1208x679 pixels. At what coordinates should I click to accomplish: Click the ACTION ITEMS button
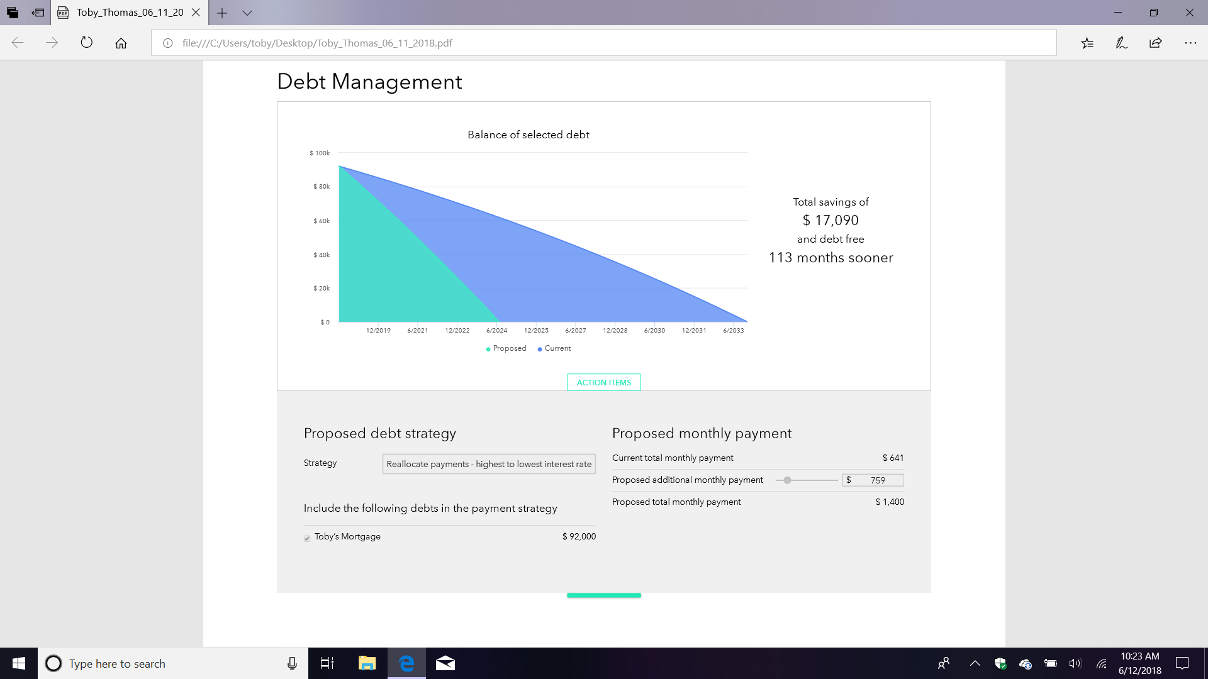603,382
